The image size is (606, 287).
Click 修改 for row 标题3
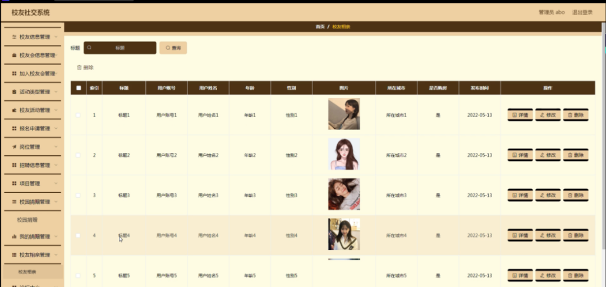[x=548, y=196]
